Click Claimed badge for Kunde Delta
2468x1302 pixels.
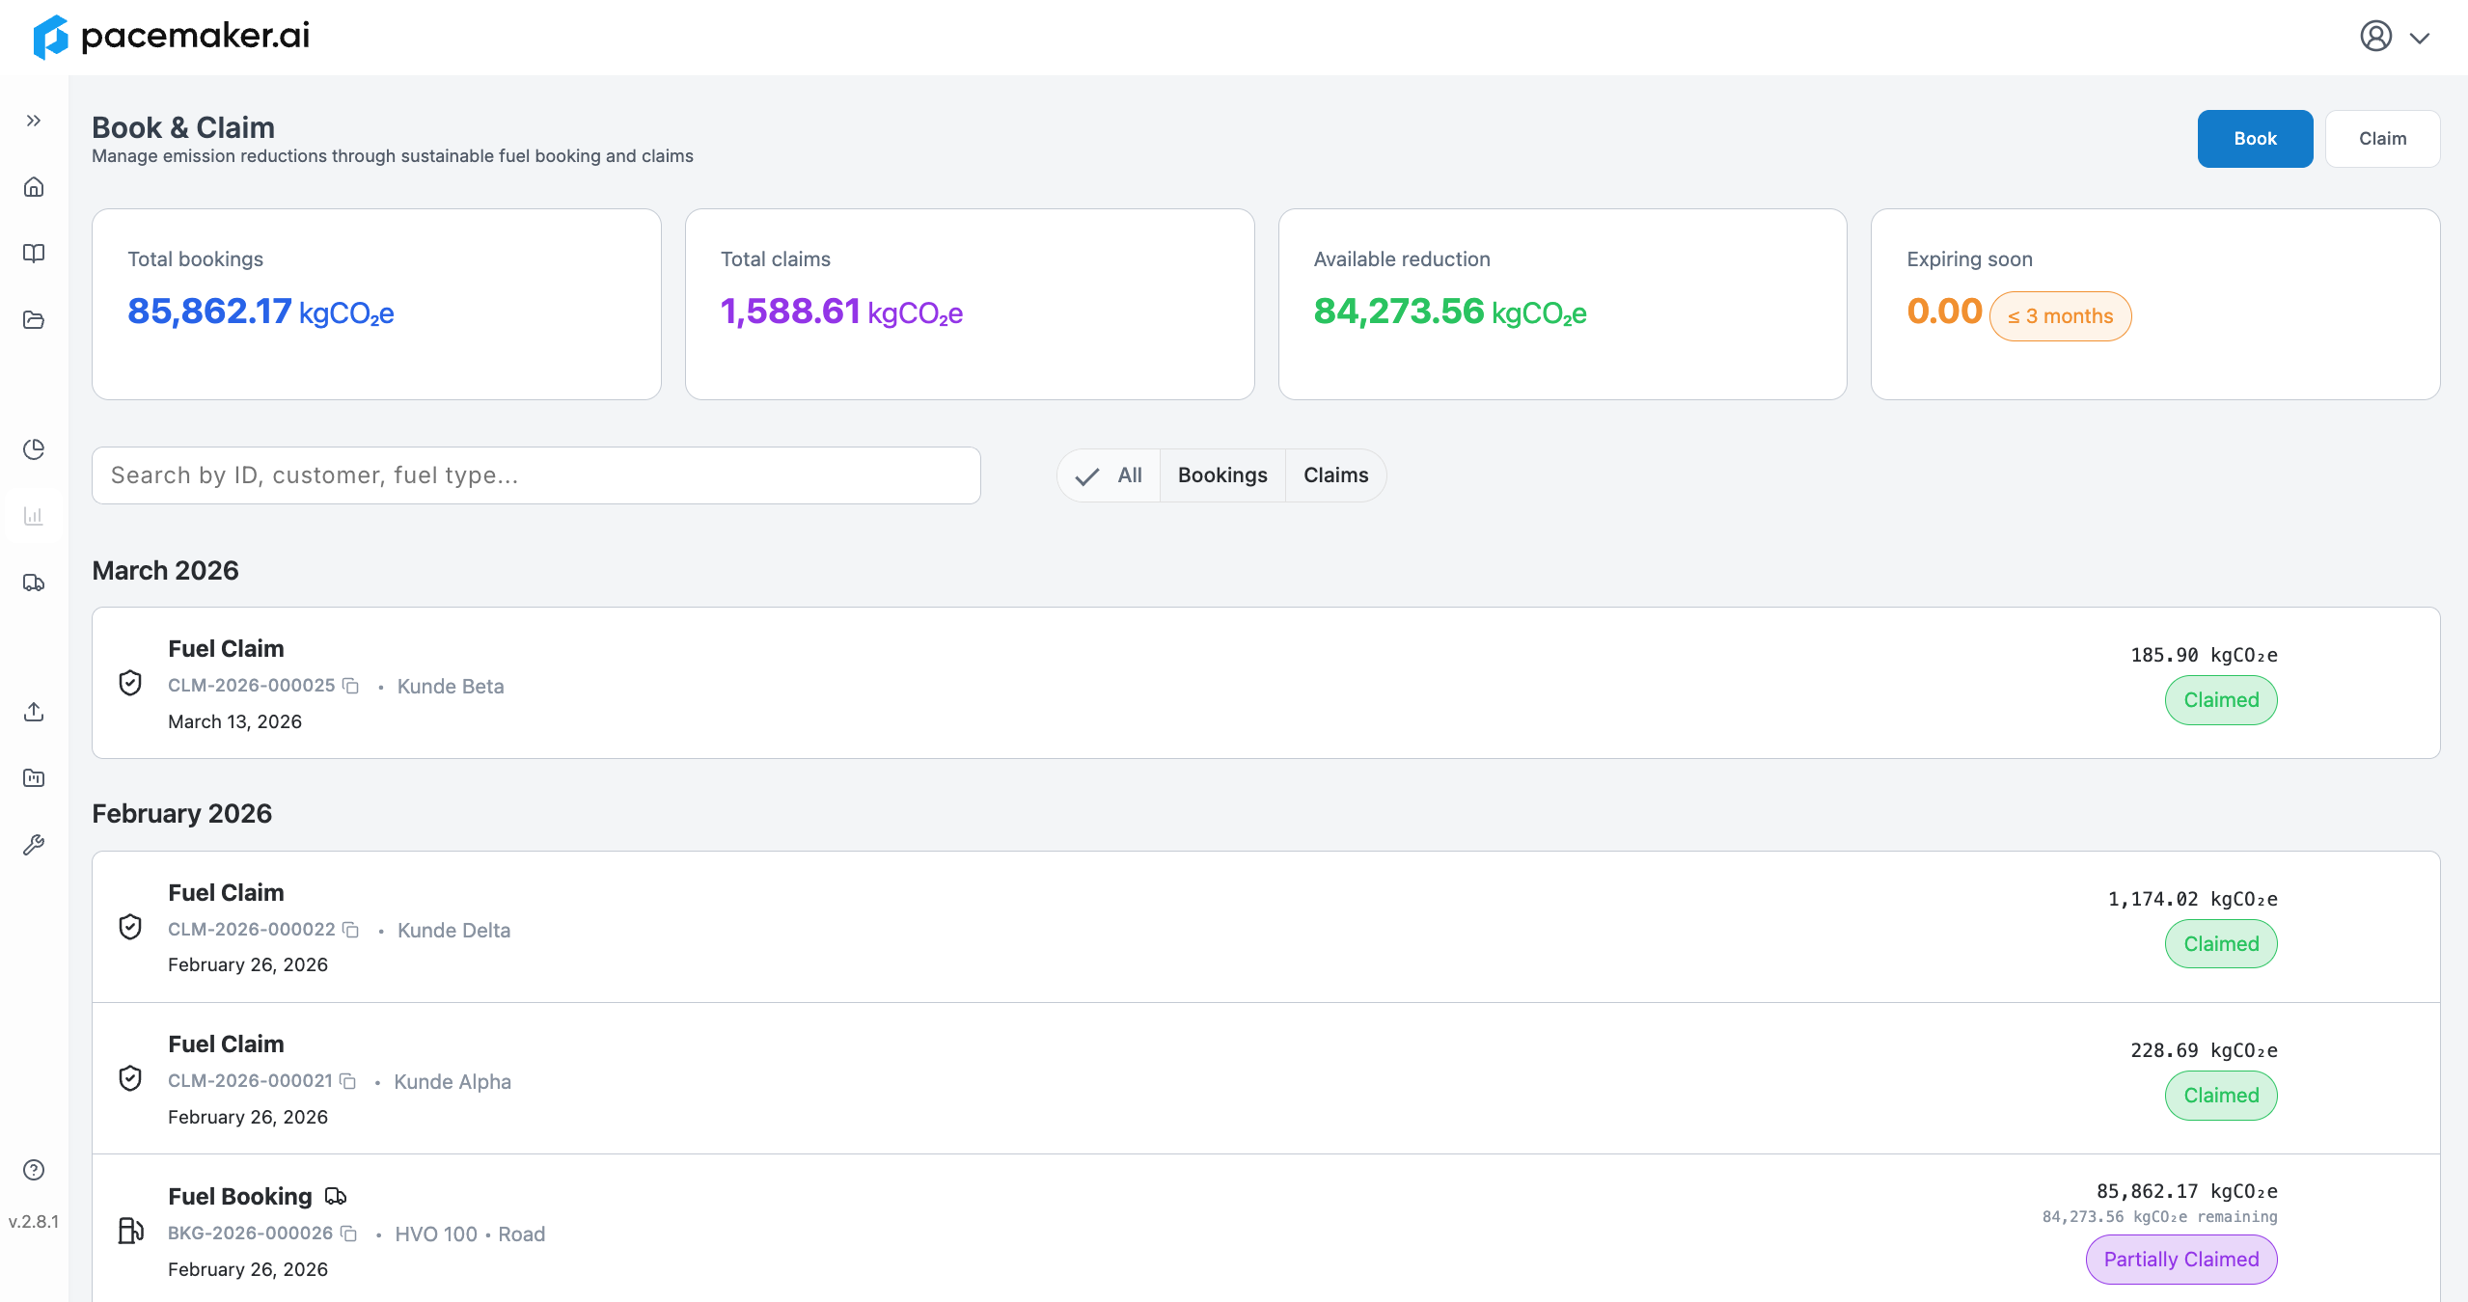point(2221,944)
